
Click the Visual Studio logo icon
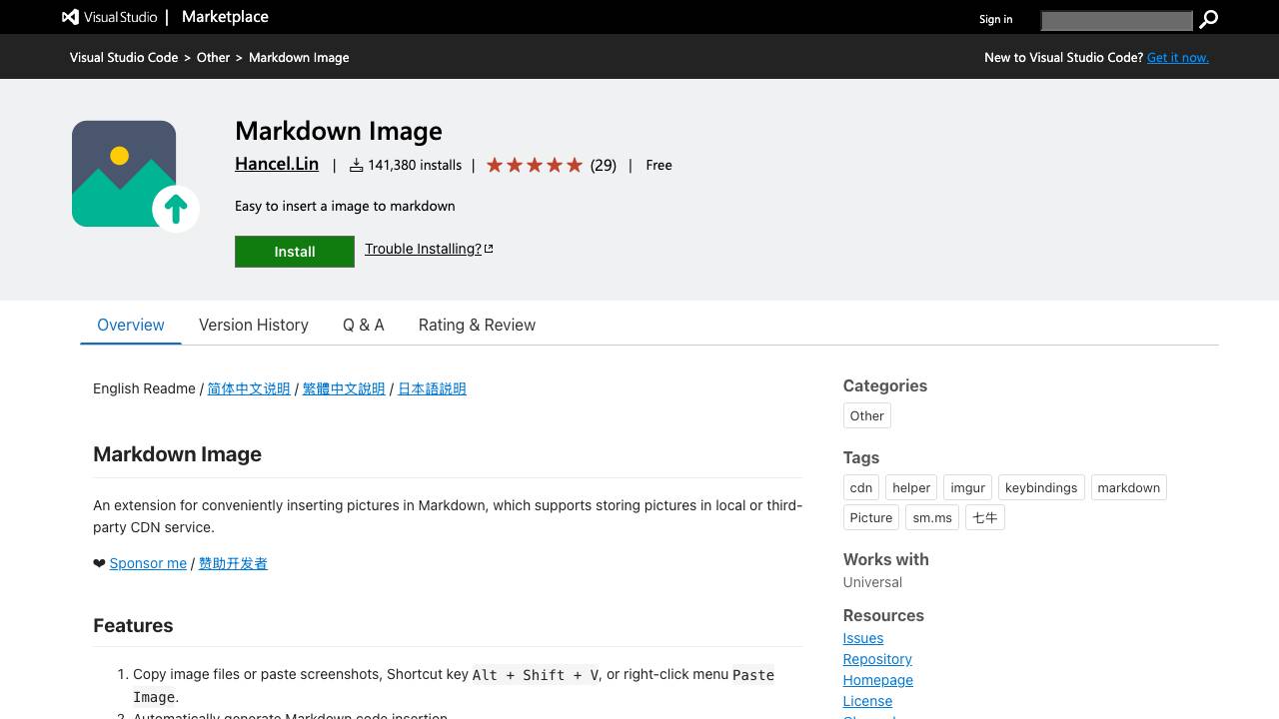tap(70, 17)
